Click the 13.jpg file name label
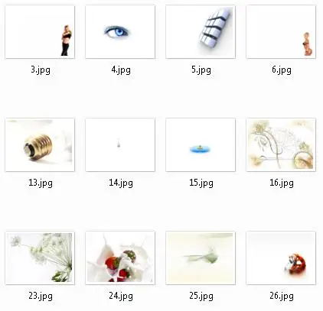 (x=41, y=183)
